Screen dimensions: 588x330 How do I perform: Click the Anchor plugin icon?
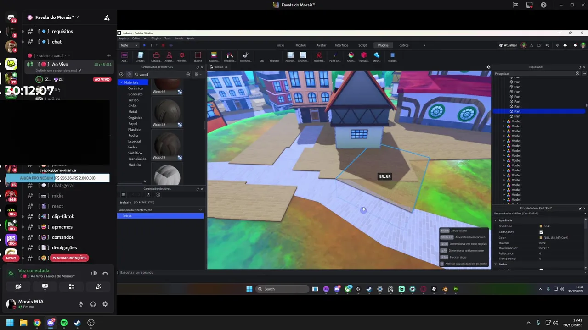point(290,55)
